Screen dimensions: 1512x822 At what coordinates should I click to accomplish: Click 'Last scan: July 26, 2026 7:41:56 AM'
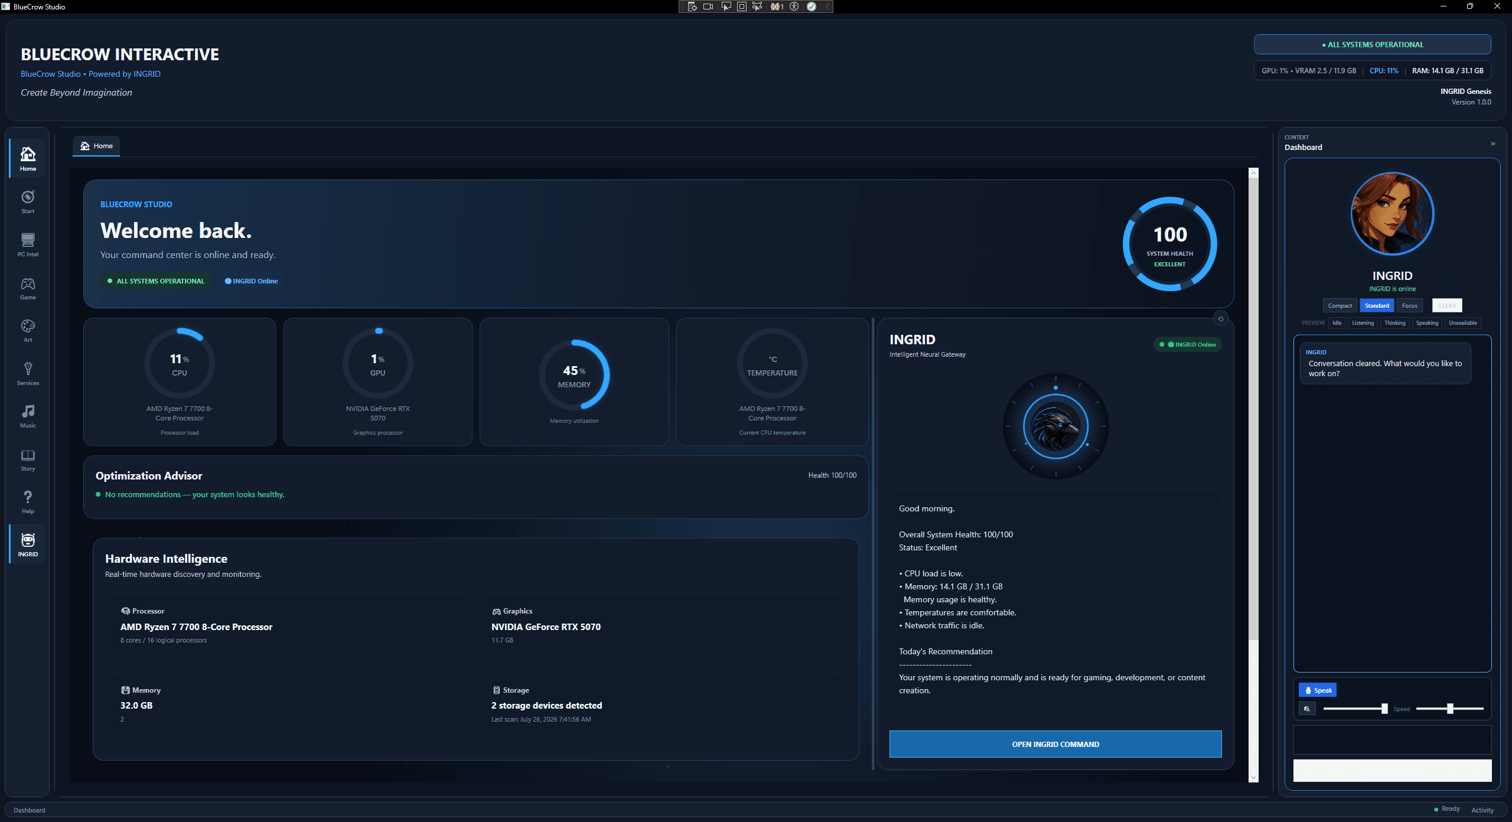point(541,720)
